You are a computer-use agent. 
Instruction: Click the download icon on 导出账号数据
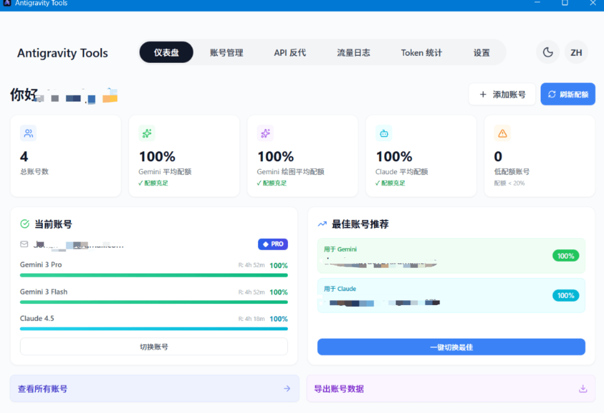(583, 388)
